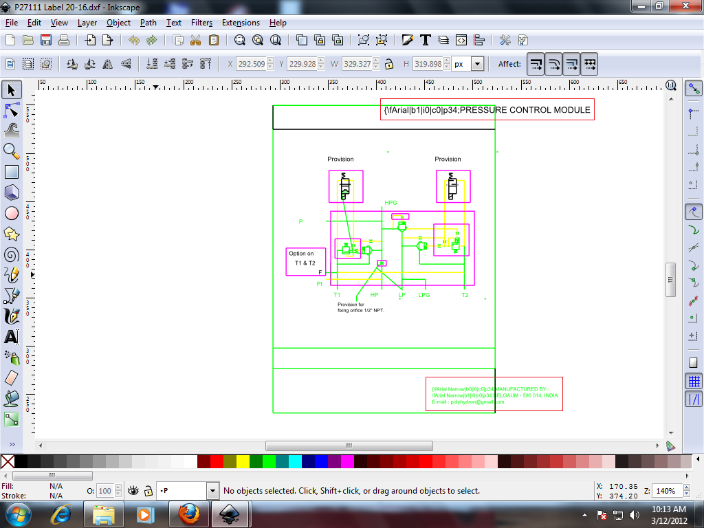Select the Node editing tool
This screenshot has height=528, width=704.
(x=11, y=109)
